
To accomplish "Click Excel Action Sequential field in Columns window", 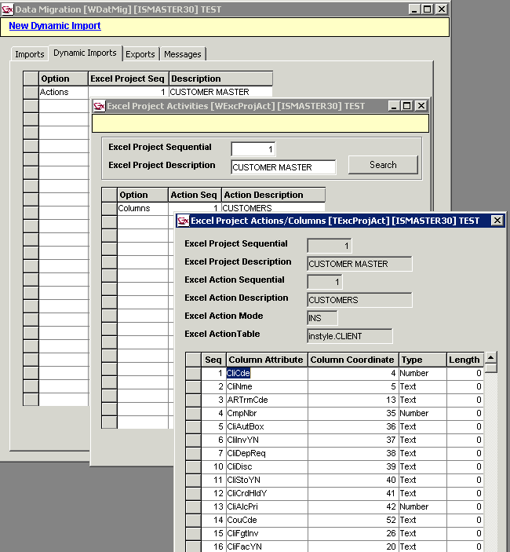I will pos(325,282).
